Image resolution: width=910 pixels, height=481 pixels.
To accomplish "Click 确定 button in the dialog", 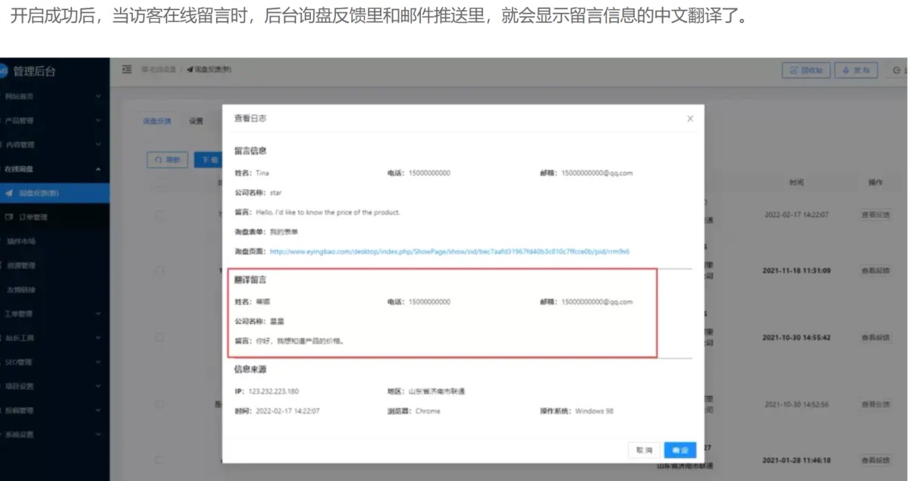I will (679, 450).
